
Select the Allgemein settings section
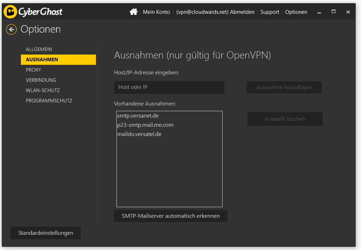click(58, 49)
